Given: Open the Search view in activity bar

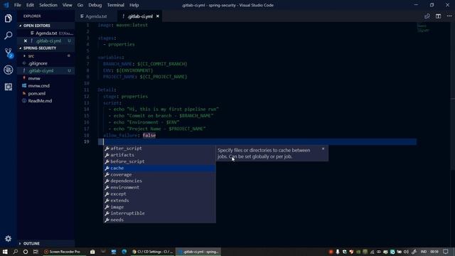Looking at the screenshot, I should click(x=8, y=36).
